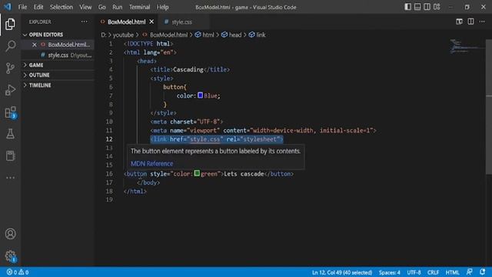This screenshot has width=492, height=277.
Task: Open the activity bar icon below the flask
Action: pyautogui.click(x=10, y=155)
